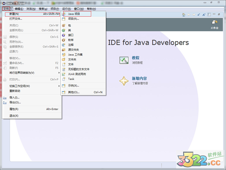
Task: Open the 窗口(W) menu
Action: pos(79,9)
